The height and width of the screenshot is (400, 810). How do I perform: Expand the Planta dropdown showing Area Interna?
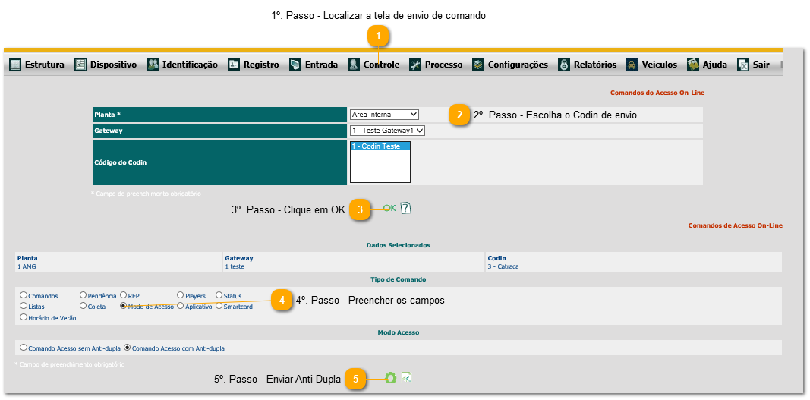coord(384,114)
